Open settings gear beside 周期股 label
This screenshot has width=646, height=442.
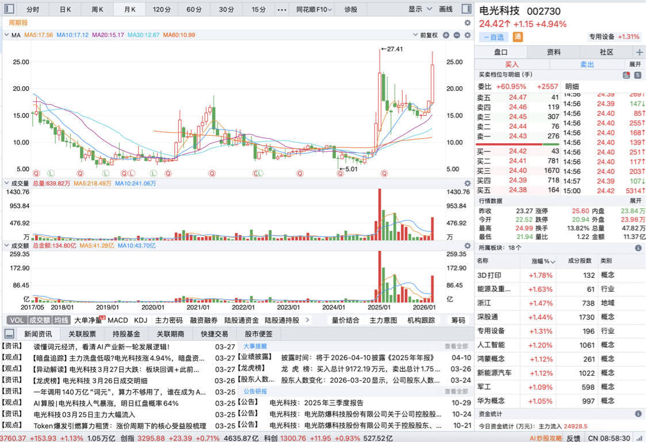pos(467,22)
